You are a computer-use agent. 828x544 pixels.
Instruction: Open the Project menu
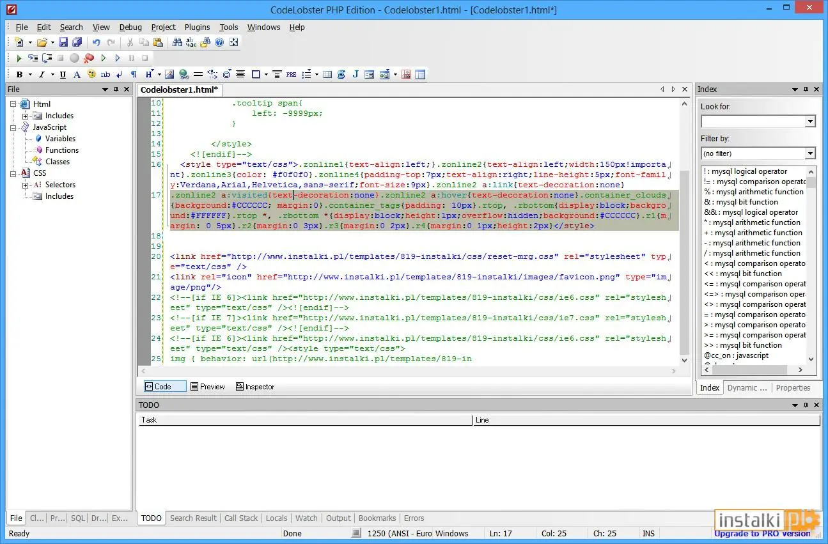pos(164,27)
